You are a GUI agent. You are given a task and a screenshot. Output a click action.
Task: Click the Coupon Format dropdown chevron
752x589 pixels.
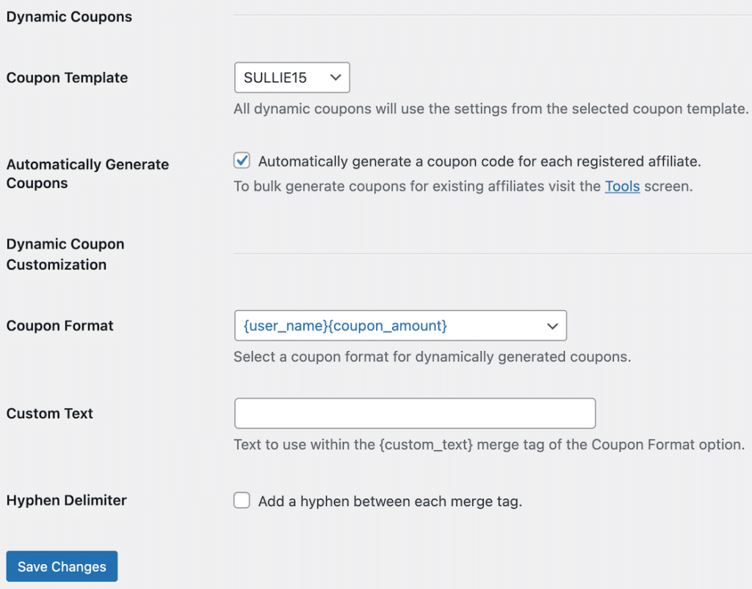(552, 325)
